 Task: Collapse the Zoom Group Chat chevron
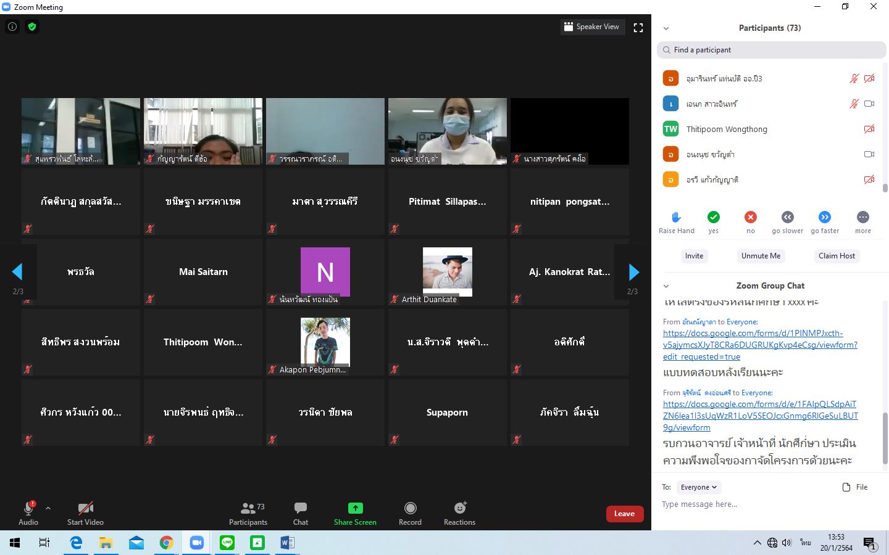coord(666,286)
